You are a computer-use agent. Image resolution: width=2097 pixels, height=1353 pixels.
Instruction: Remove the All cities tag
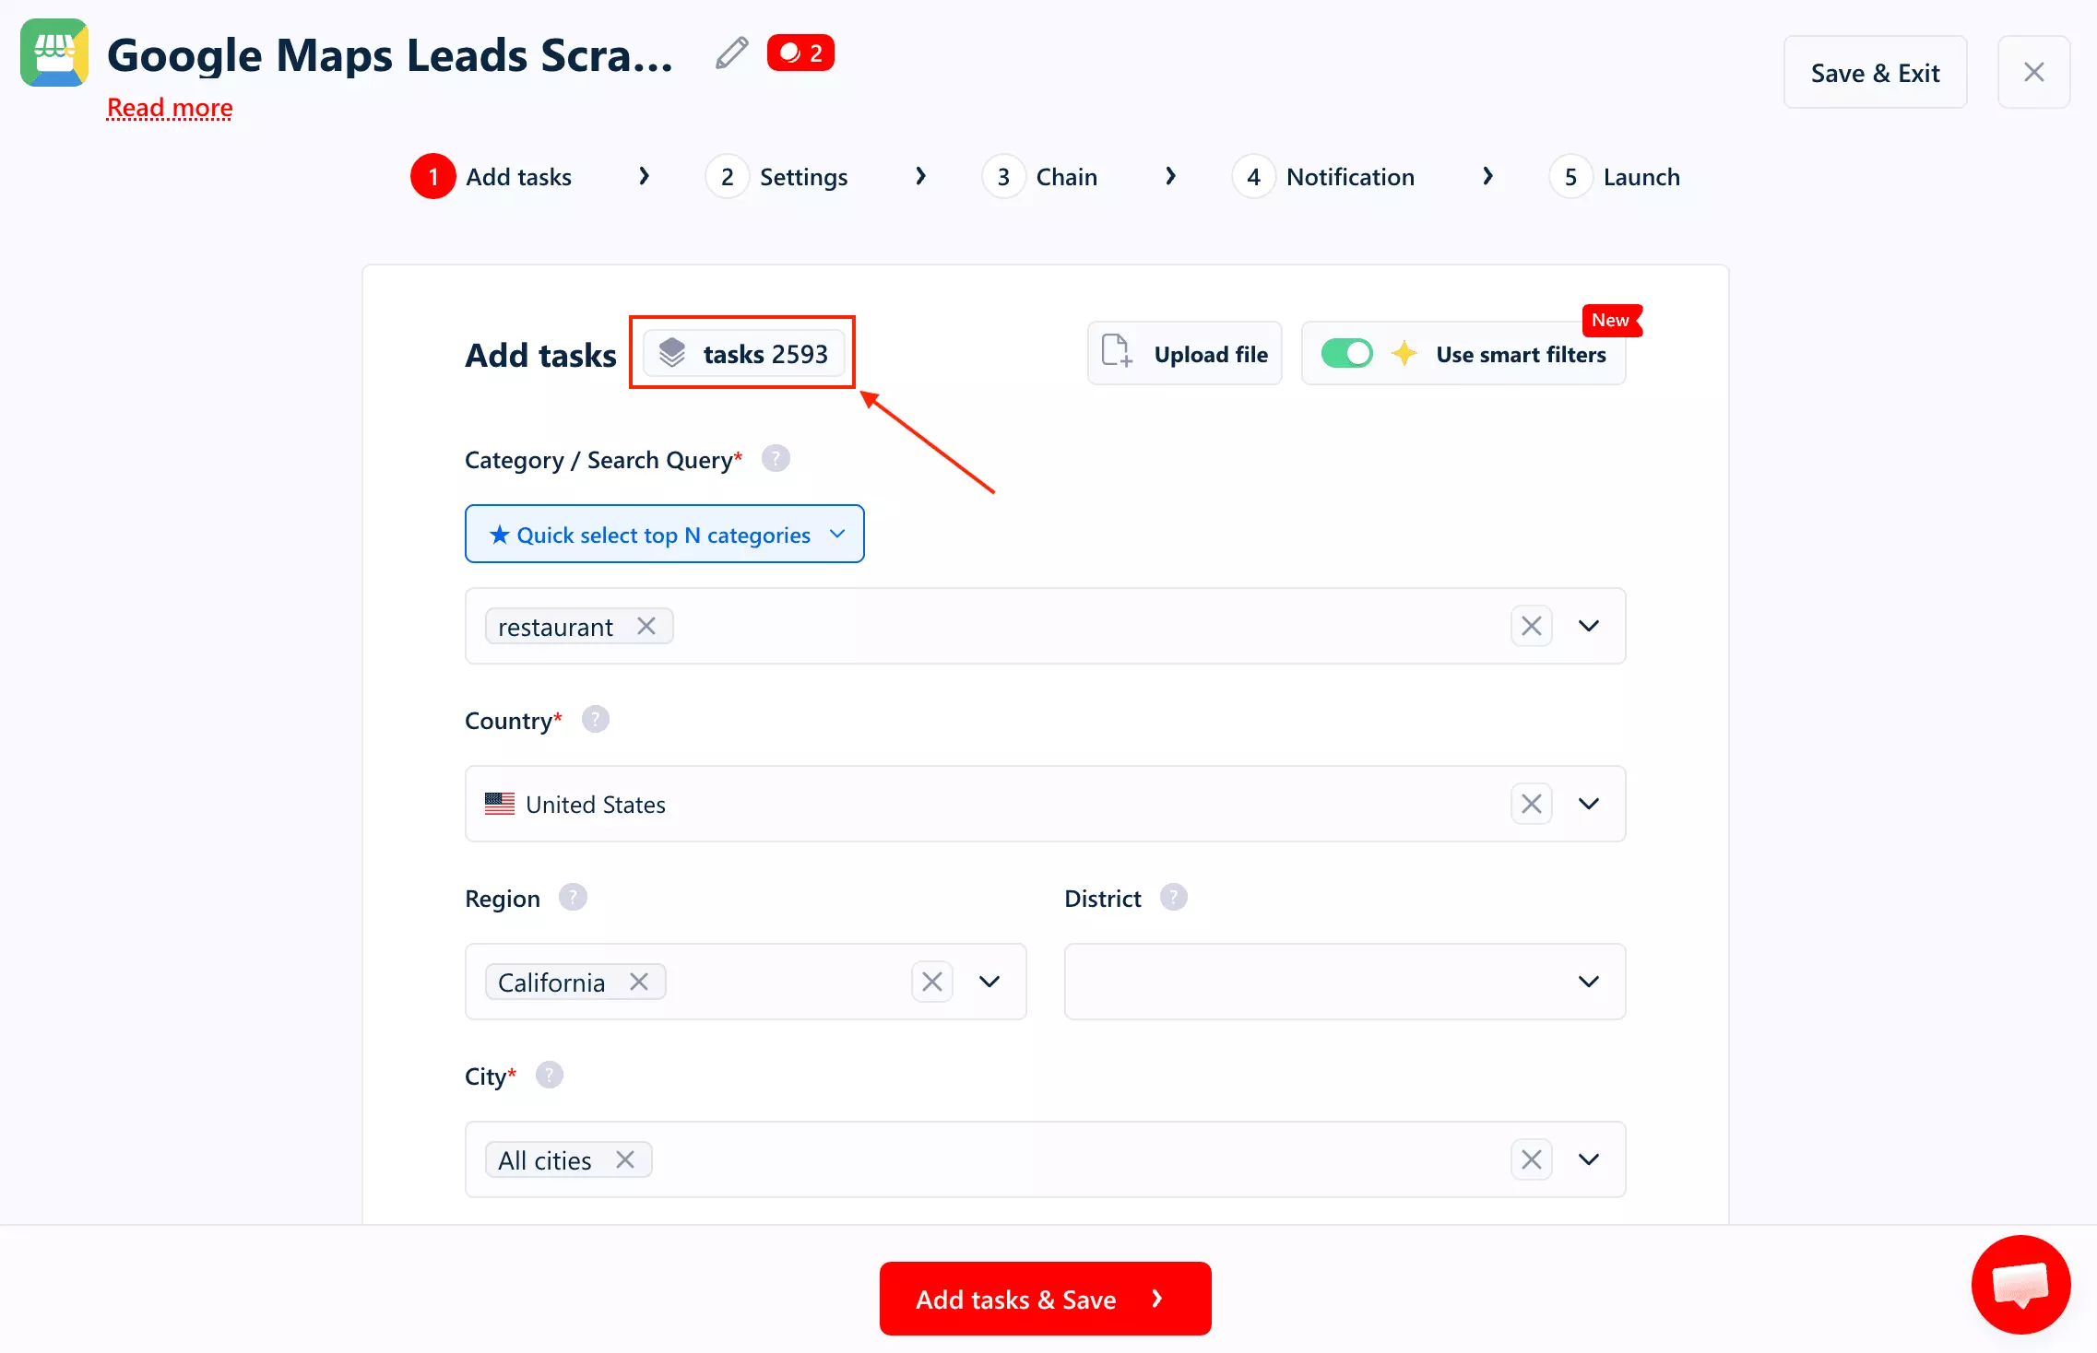point(625,1160)
